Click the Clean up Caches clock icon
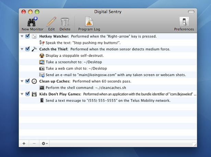 pos(34,81)
